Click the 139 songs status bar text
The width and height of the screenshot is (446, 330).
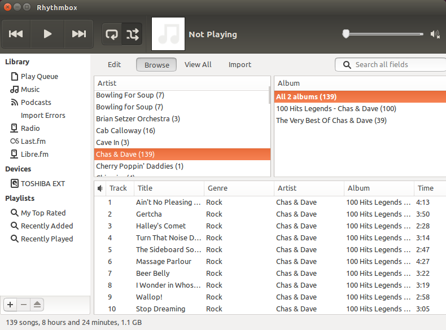pyautogui.click(x=73, y=323)
